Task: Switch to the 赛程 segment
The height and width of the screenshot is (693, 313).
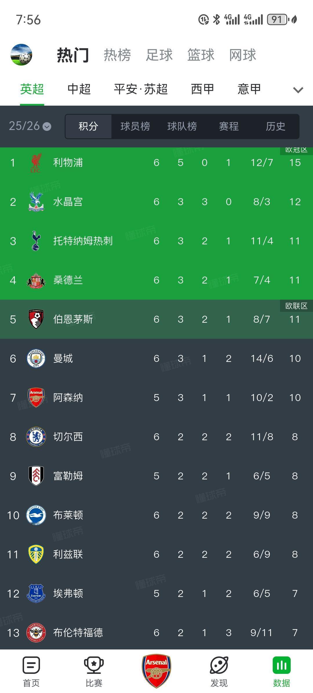Action: (x=229, y=126)
